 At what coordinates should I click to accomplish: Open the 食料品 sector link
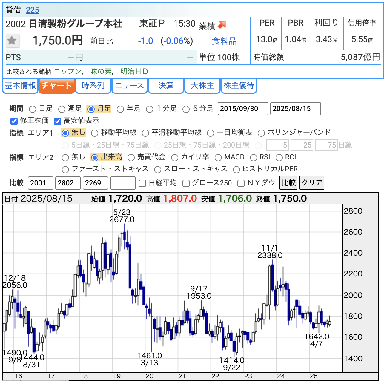click(224, 41)
